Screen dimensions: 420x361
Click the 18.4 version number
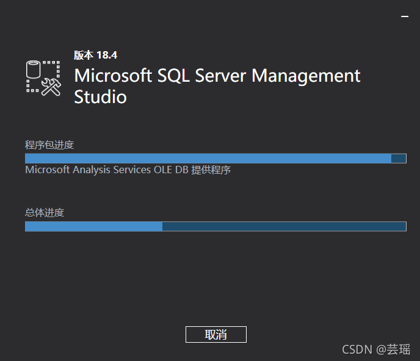pyautogui.click(x=107, y=55)
